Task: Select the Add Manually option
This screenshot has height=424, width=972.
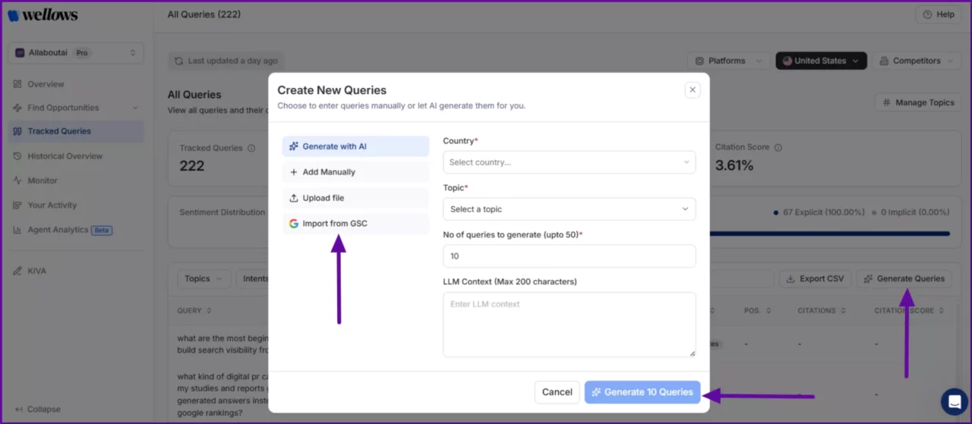Action: [x=355, y=172]
